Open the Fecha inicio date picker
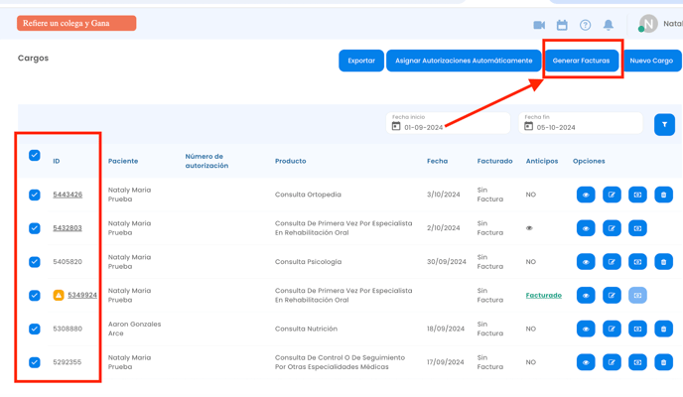683x397 pixels. [x=448, y=123]
